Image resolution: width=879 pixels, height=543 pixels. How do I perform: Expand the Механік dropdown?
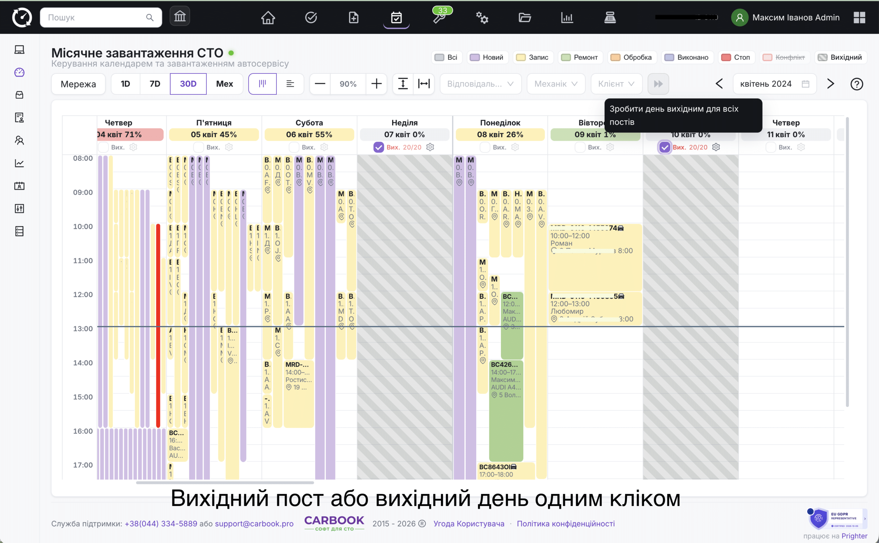pos(556,84)
